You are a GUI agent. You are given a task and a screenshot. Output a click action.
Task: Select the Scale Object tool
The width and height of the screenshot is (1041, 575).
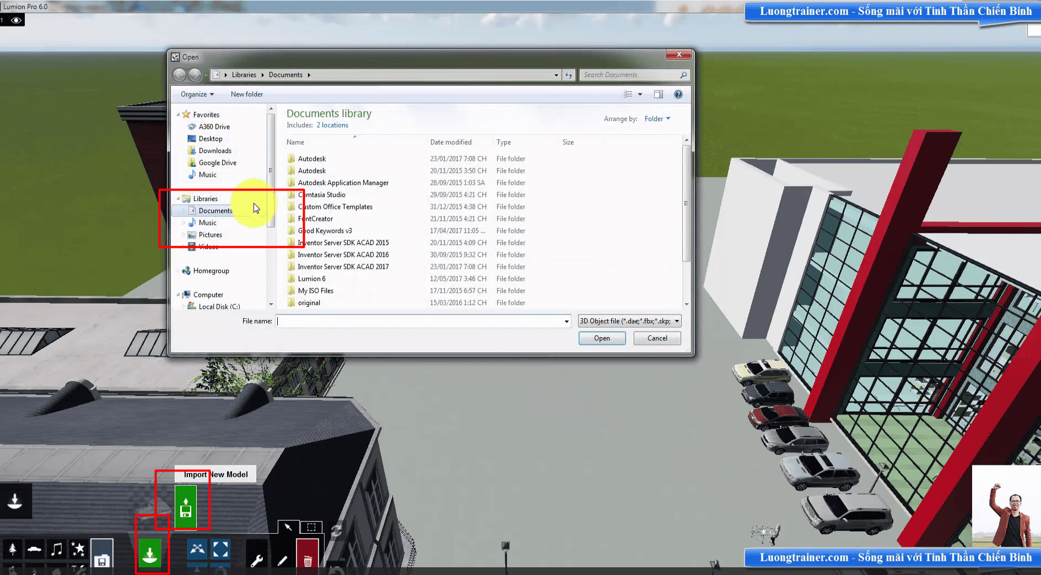tap(220, 549)
